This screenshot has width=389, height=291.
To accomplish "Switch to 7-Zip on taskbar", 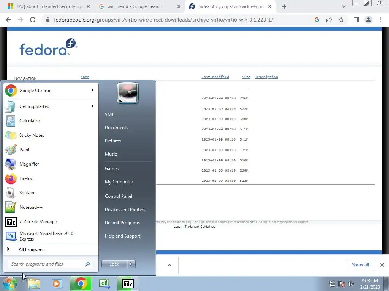I will [x=128, y=283].
